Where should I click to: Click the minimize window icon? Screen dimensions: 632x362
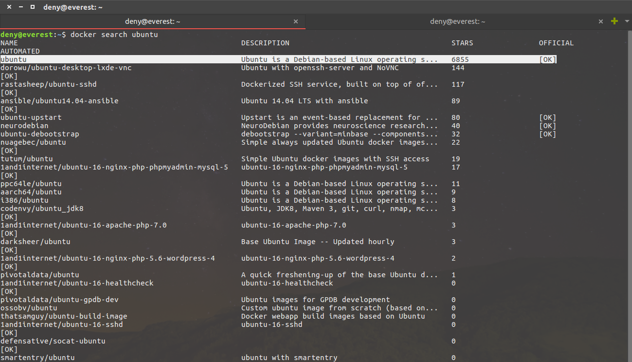coord(20,7)
